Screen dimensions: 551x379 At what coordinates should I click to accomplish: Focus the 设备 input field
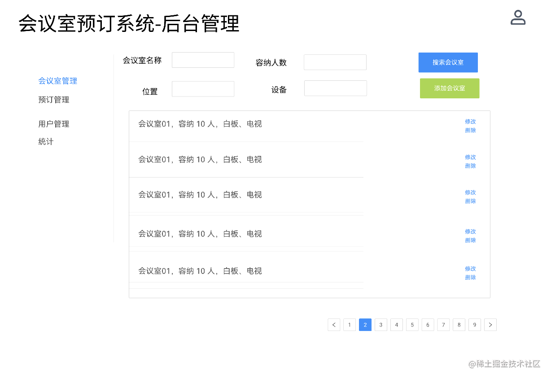click(x=336, y=88)
